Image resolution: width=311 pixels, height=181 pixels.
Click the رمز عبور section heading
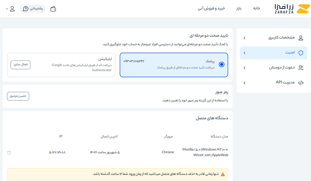coord(222,92)
